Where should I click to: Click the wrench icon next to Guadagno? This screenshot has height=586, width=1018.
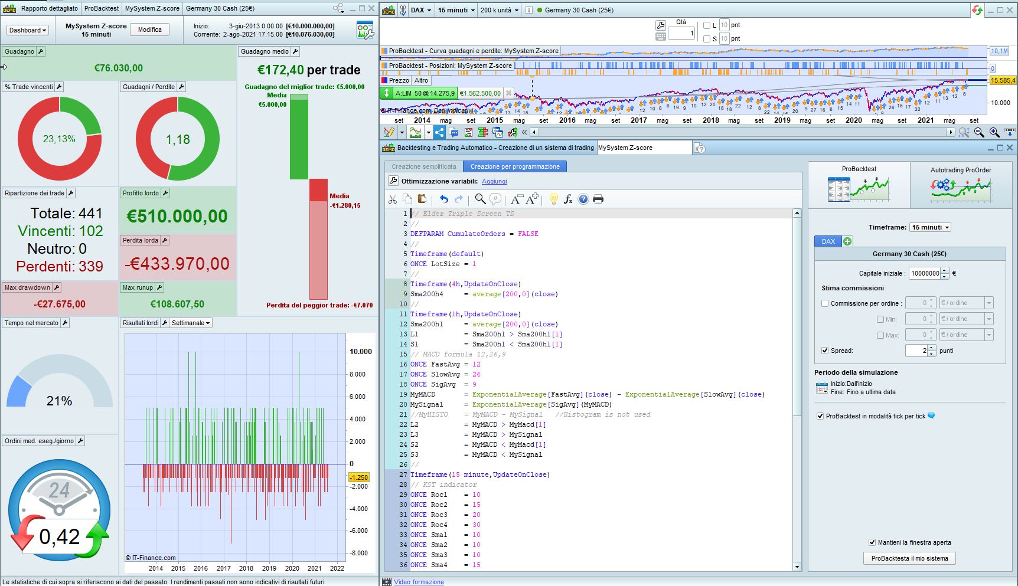pos(41,51)
